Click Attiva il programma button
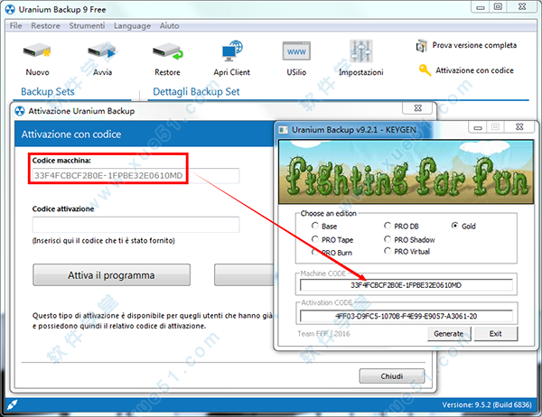This screenshot has height=417, width=542. coord(111,275)
